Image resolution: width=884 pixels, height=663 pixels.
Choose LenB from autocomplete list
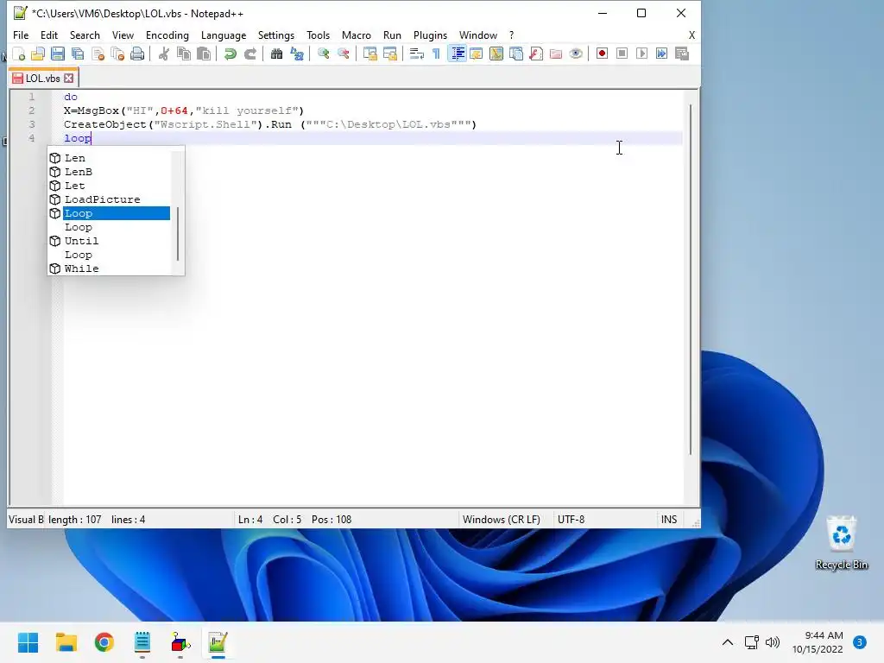tap(79, 172)
